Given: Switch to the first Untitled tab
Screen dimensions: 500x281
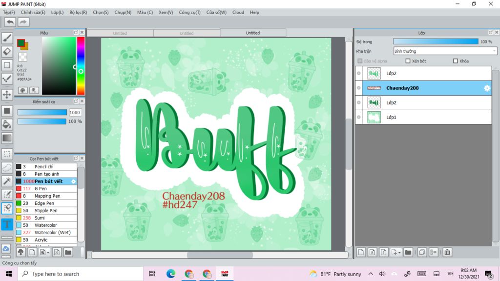Looking at the screenshot, I should click(120, 33).
